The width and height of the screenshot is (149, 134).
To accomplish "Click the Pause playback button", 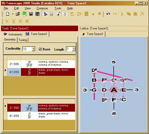I will (x=20, y=21).
